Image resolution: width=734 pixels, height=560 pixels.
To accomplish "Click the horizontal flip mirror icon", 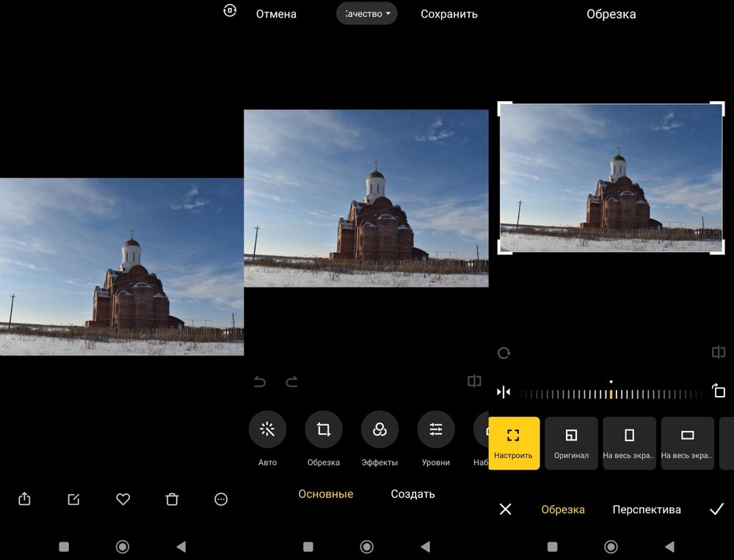I will 504,392.
